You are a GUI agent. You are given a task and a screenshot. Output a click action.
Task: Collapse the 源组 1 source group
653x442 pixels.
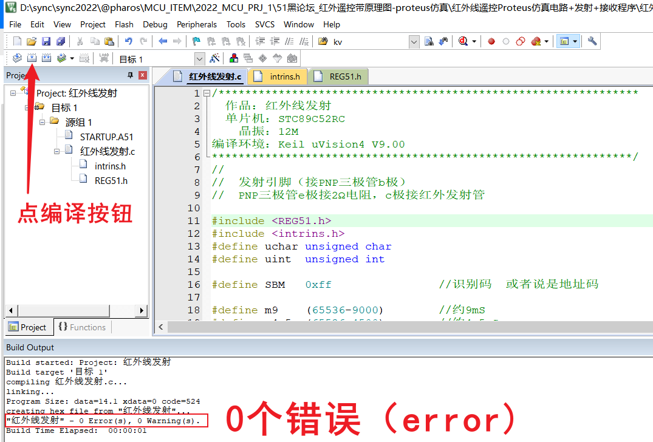click(43, 122)
